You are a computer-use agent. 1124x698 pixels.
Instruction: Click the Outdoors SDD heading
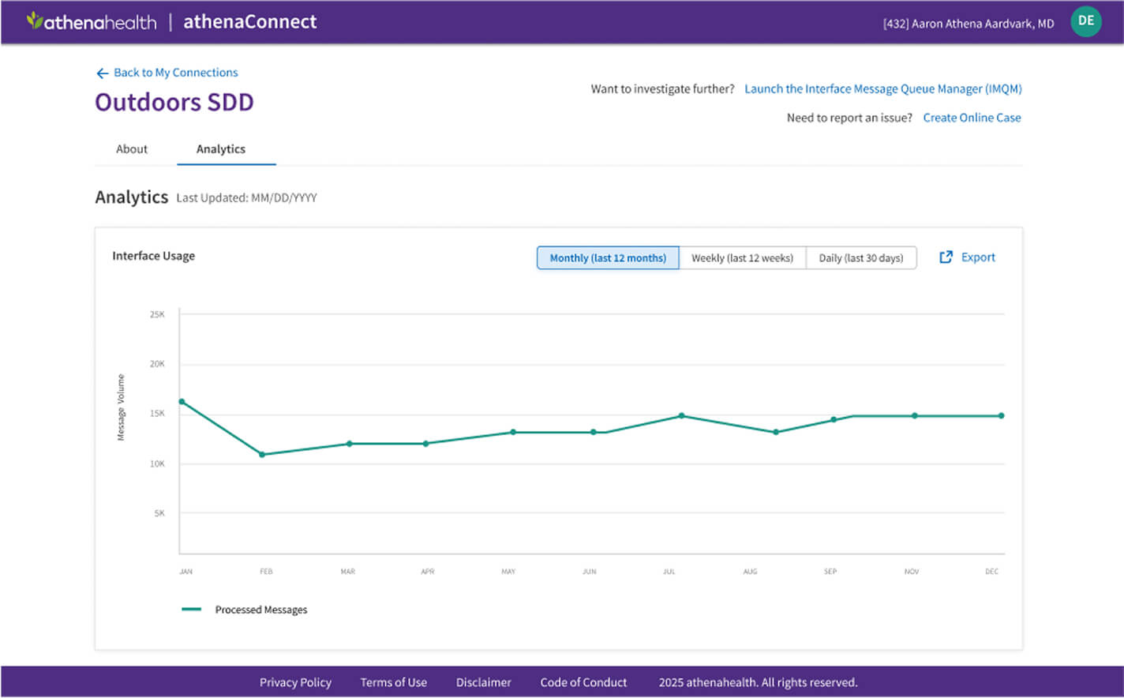point(174,103)
